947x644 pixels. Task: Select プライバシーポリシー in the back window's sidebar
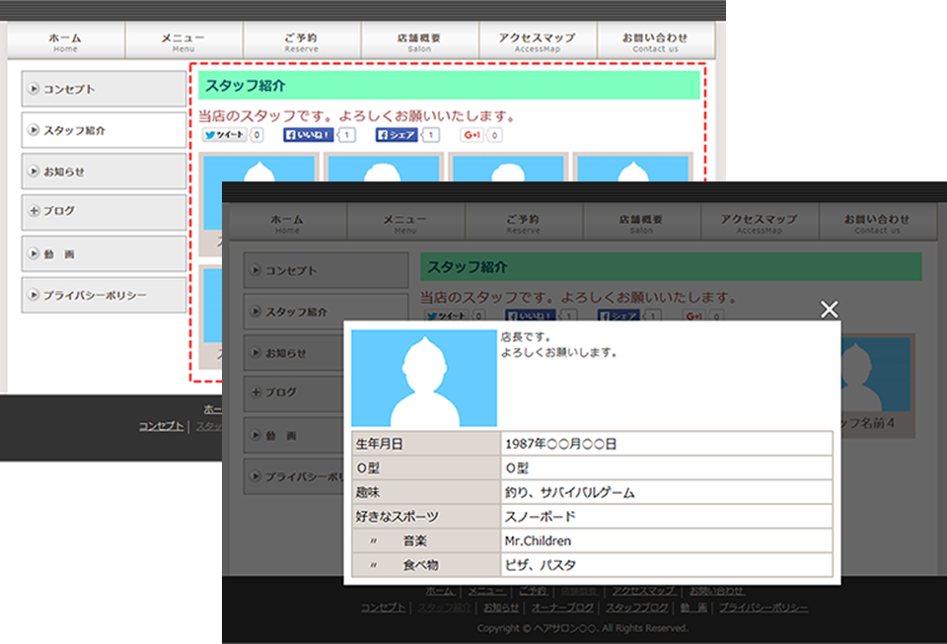[104, 295]
